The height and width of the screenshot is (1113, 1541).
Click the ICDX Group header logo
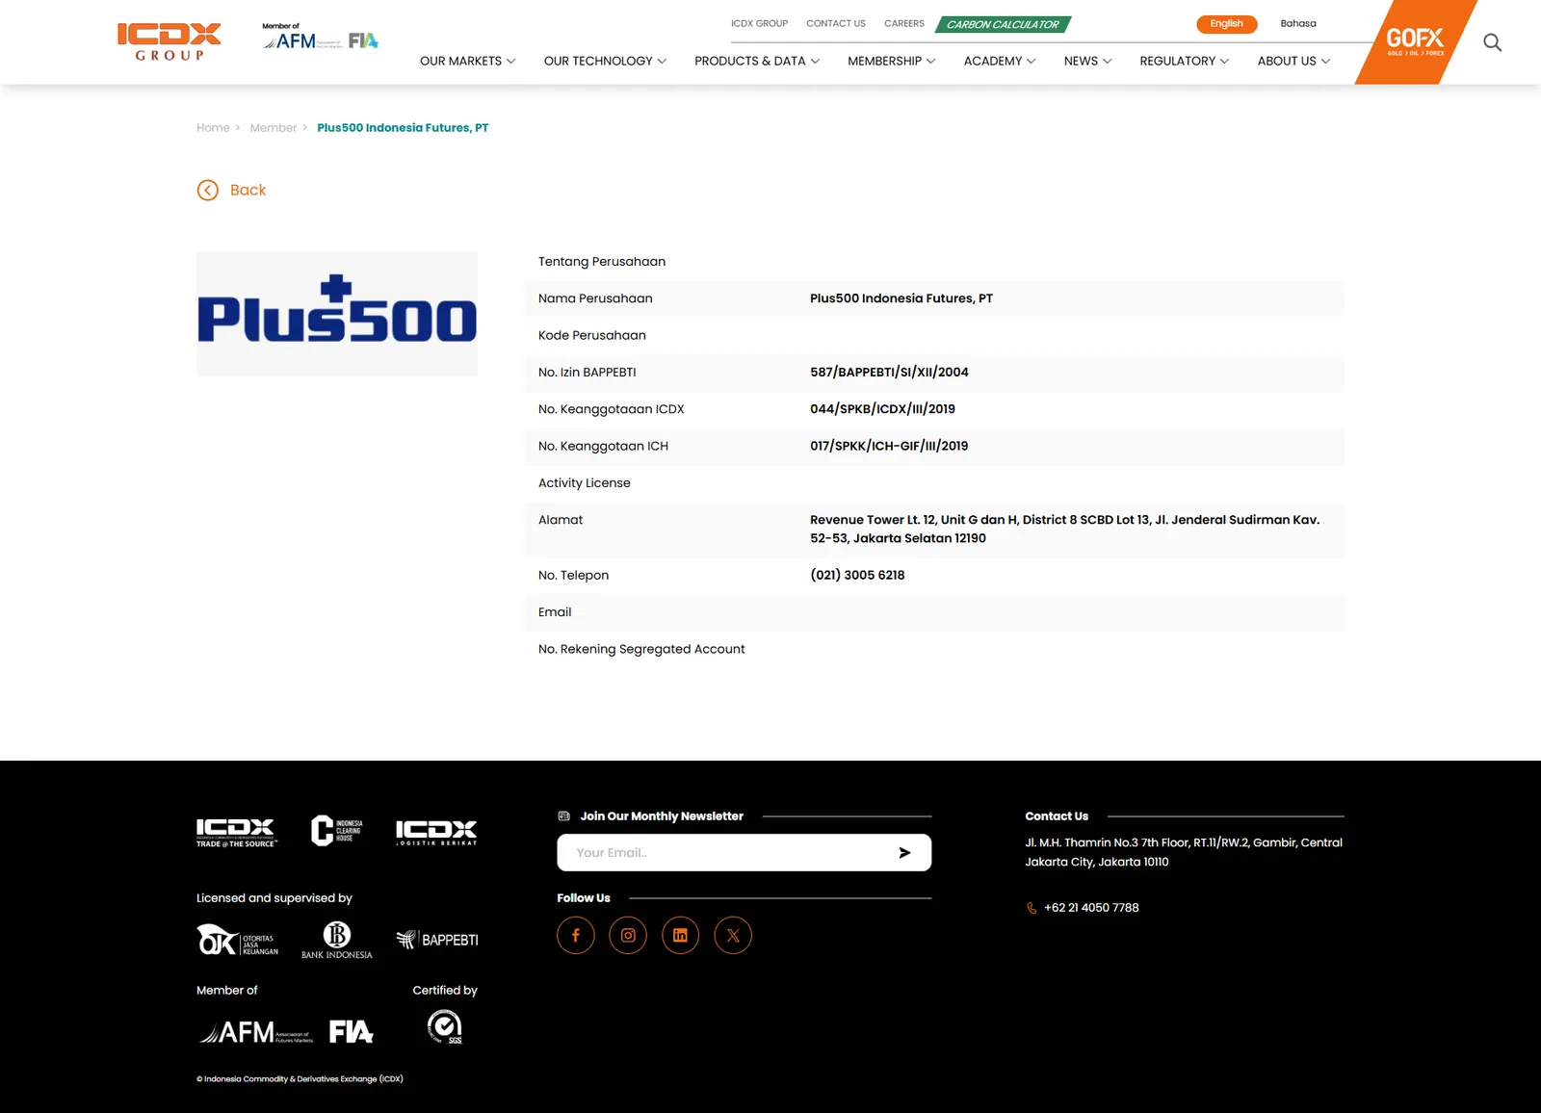[170, 42]
